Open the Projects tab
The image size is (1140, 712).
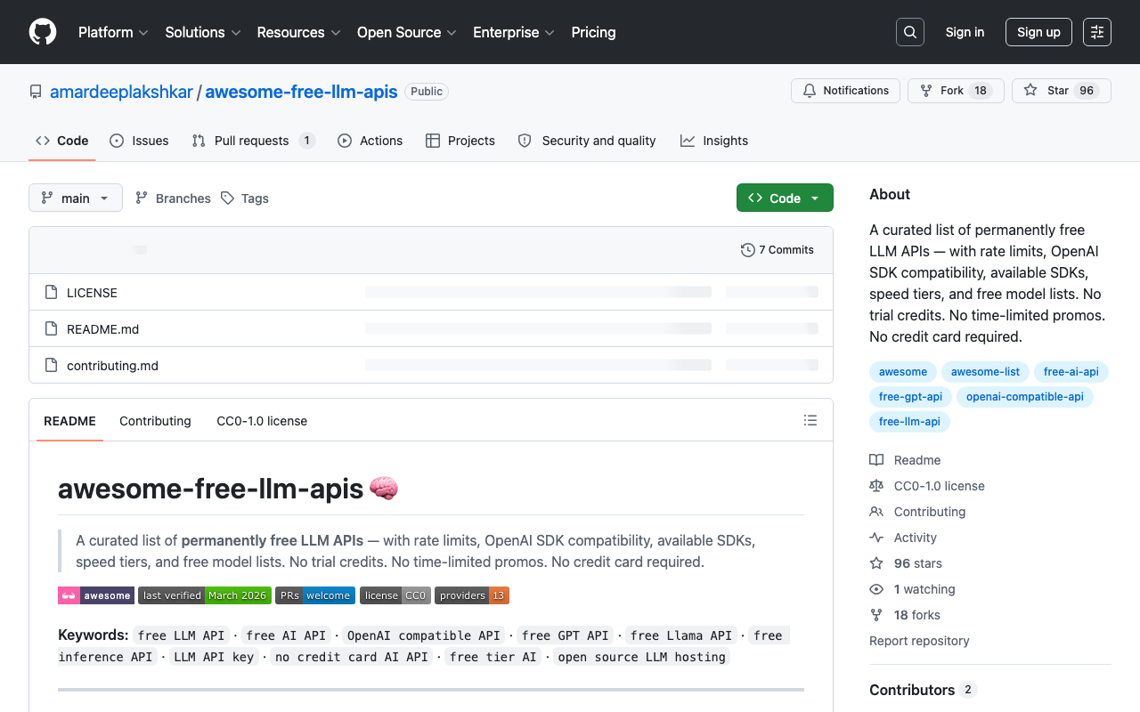pyautogui.click(x=460, y=141)
